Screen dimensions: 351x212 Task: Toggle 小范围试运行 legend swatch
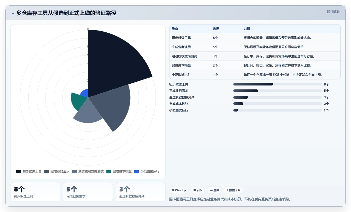click(136, 171)
